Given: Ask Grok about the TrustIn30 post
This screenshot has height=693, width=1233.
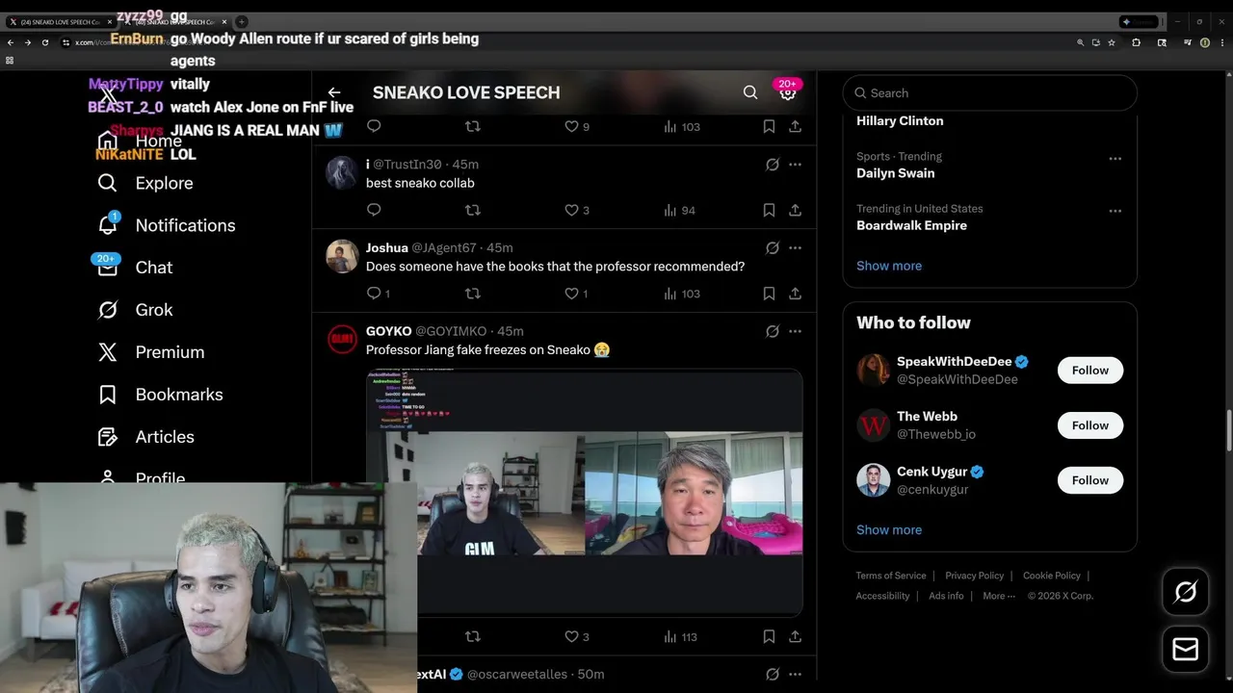Looking at the screenshot, I should tap(772, 165).
